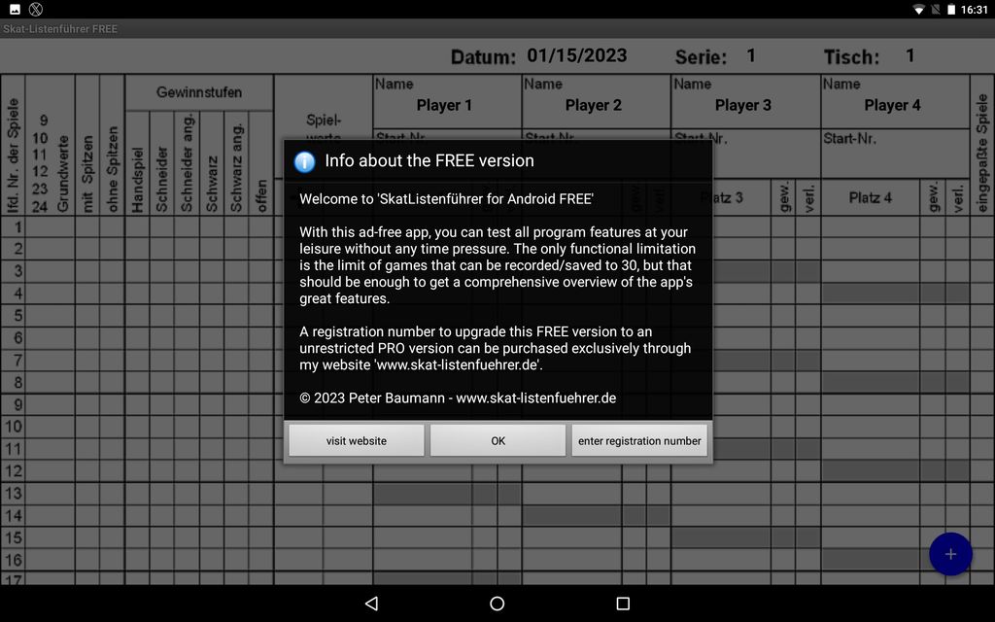This screenshot has height=622, width=995.
Task: Tap the offen column header
Action: [260, 195]
